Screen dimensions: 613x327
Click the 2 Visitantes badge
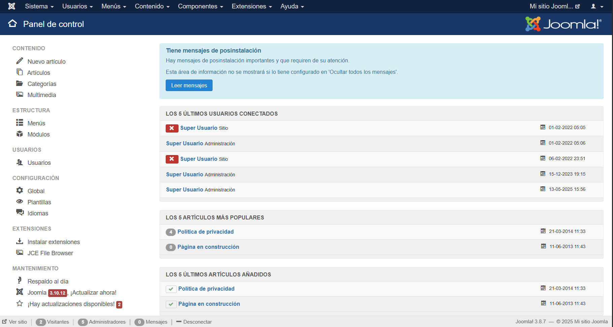(41, 322)
